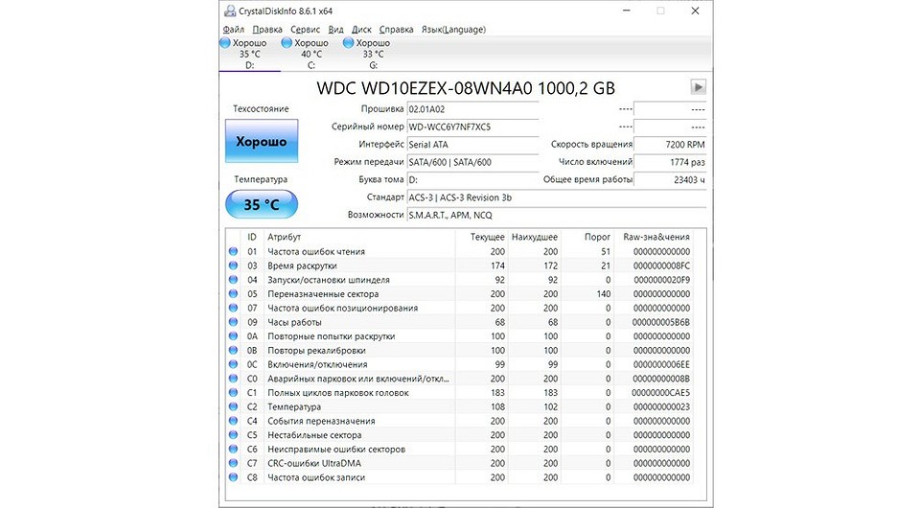Image resolution: width=920 pixels, height=508 pixels.
Task: Click status dot for attribute 01
Action: [233, 251]
